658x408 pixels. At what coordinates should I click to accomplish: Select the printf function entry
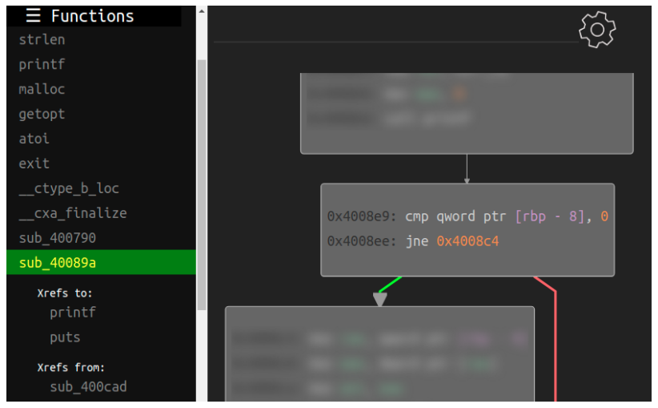42,64
